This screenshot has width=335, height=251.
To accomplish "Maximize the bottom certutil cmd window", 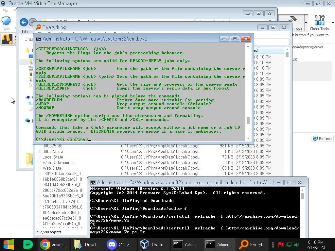I will pyautogui.click(x=289, y=182).
